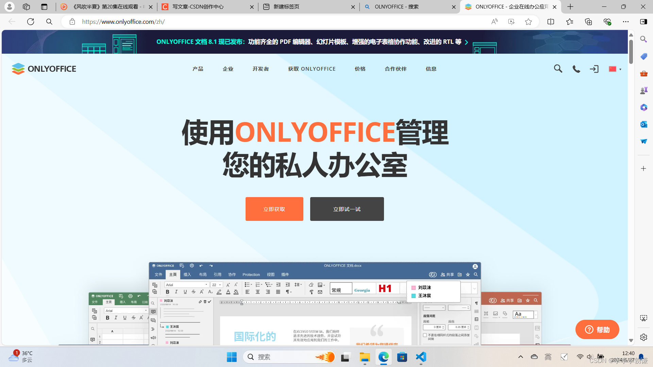The image size is (653, 367).
Task: Click the 立即获取 button
Action: 274,209
